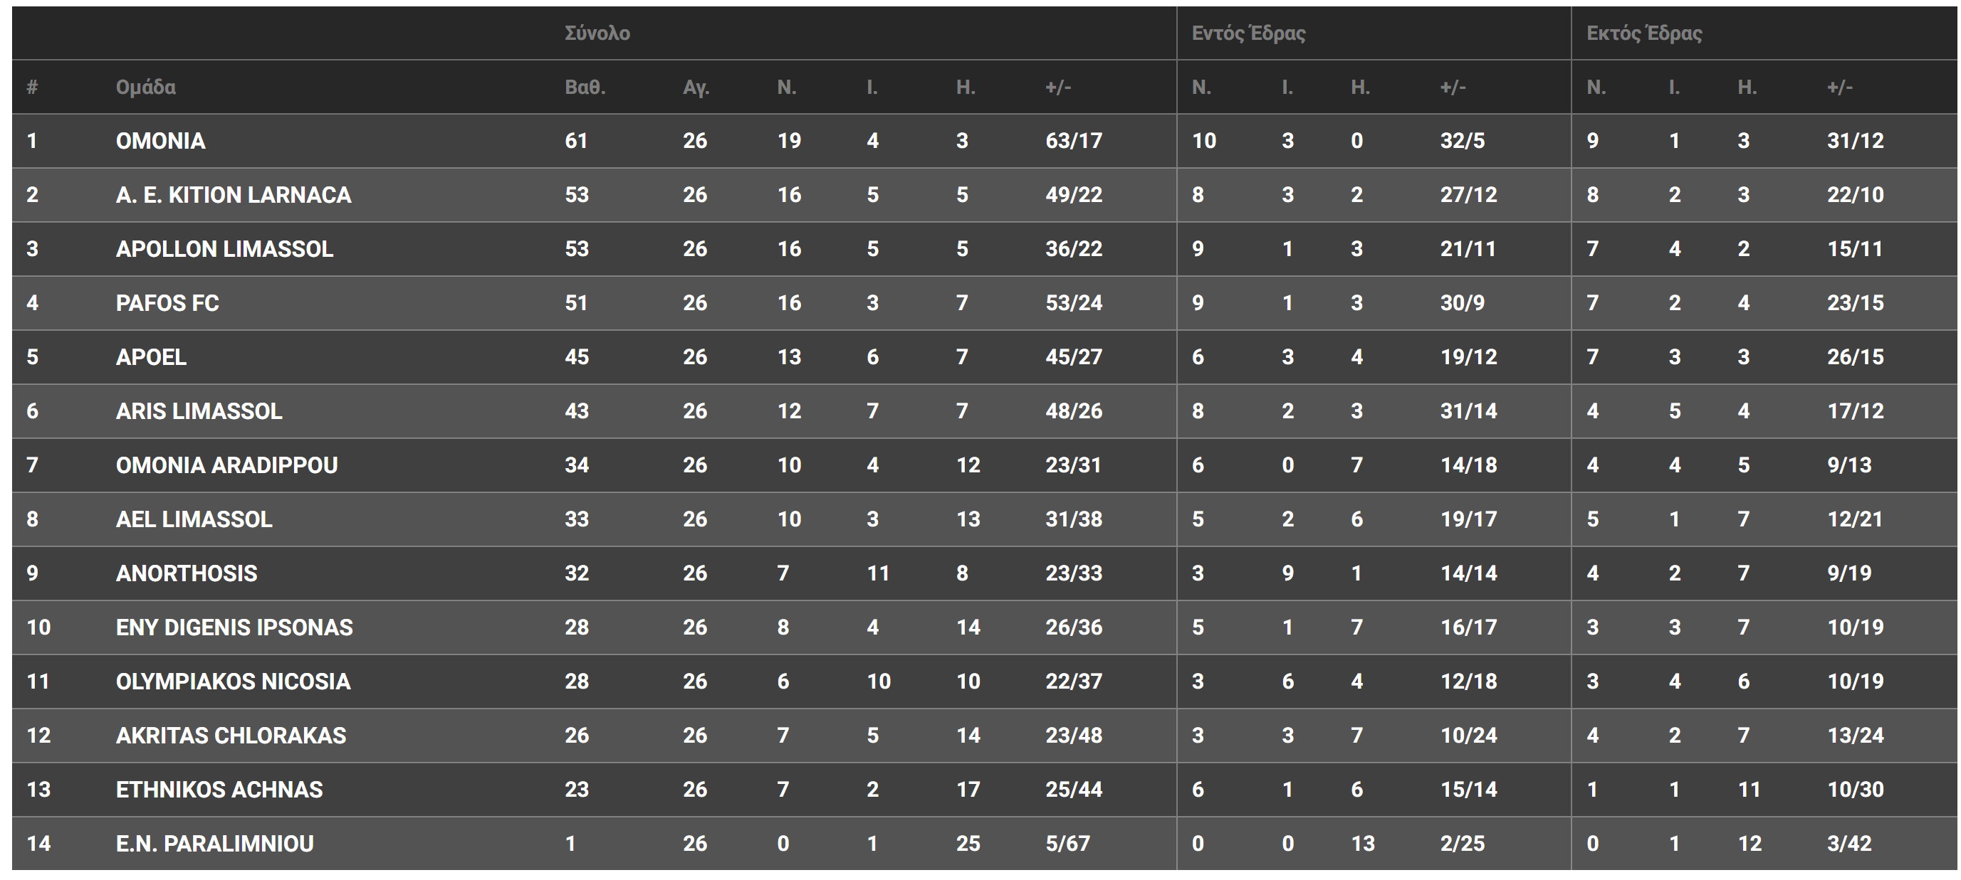Select the Σύνολο section header
The image size is (1961, 880).
(x=597, y=33)
